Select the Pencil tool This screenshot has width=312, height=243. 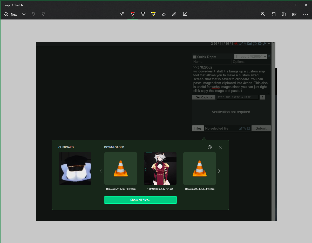143,14
